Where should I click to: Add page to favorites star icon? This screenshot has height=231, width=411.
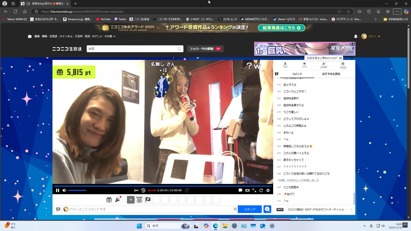(348, 12)
